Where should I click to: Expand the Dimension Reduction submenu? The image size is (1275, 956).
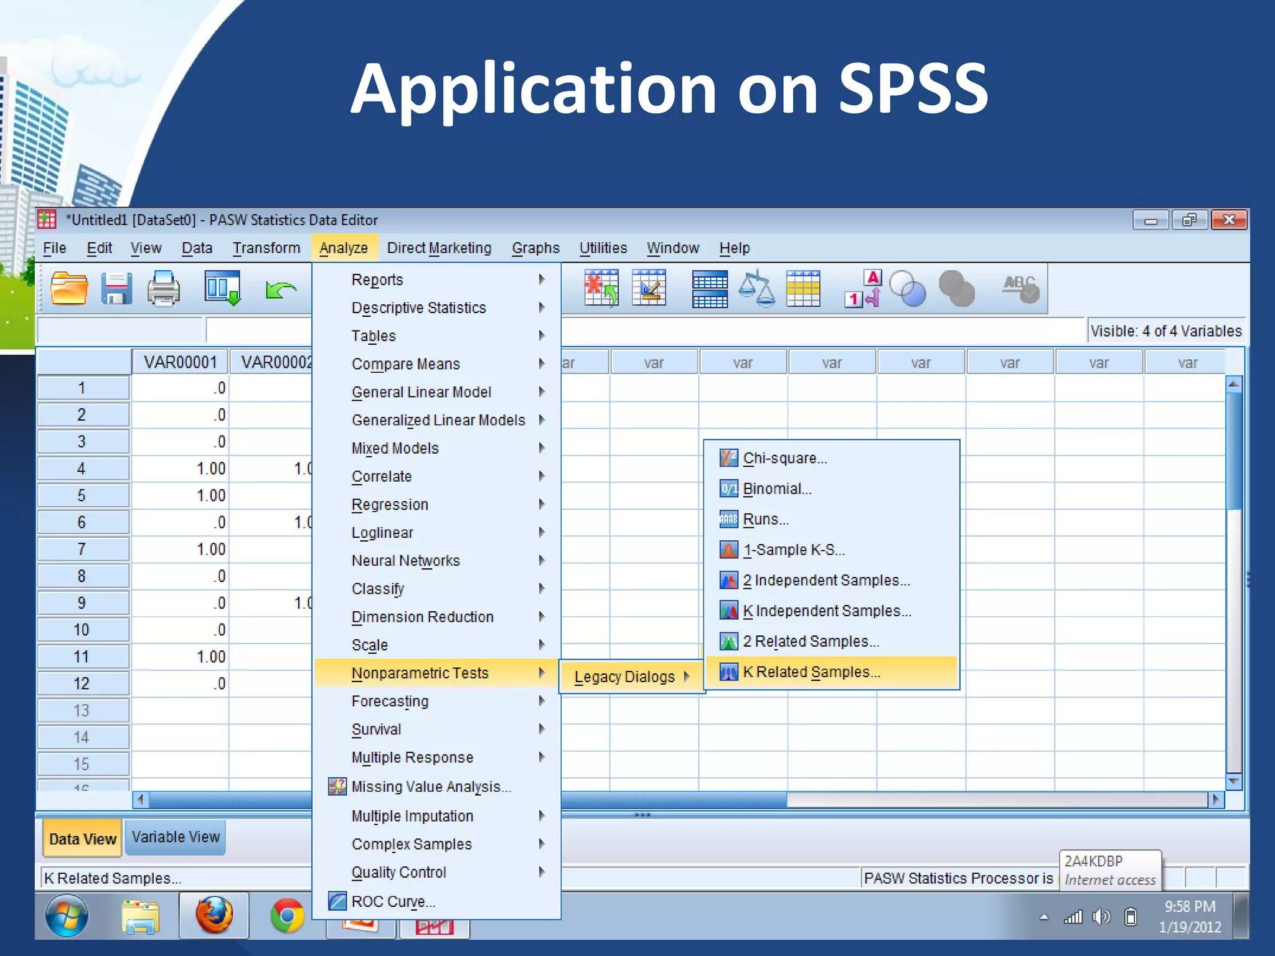[x=437, y=617]
